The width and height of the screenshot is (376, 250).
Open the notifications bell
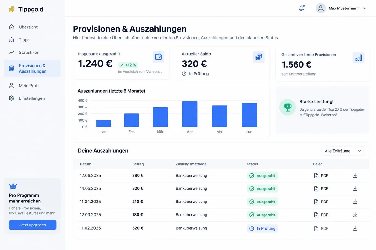(x=301, y=8)
